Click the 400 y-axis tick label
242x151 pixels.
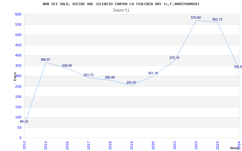tap(18, 55)
